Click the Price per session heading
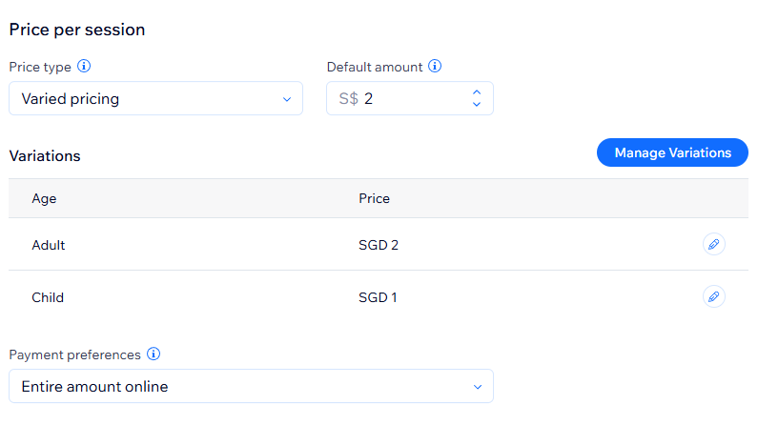 click(x=77, y=30)
